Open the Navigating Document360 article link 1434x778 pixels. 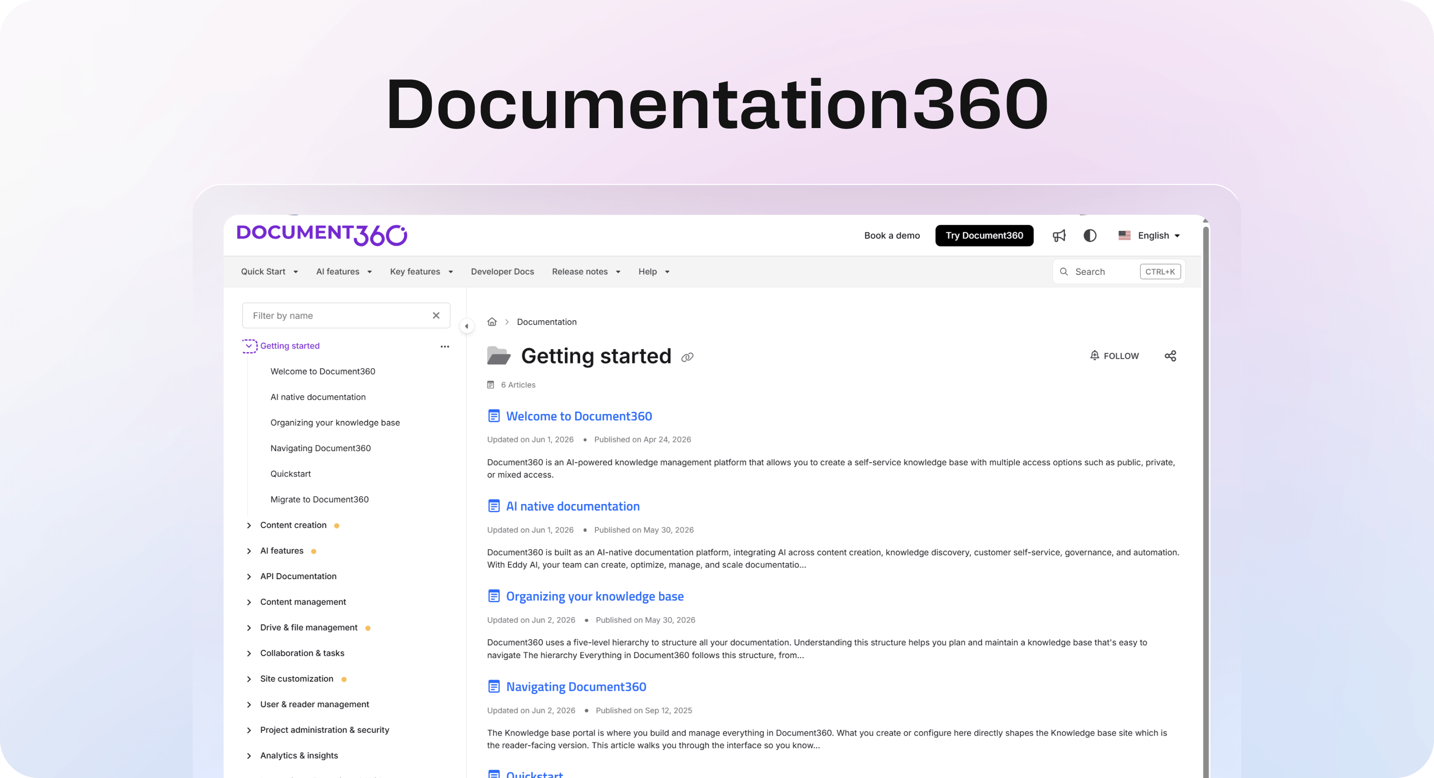[x=576, y=686]
